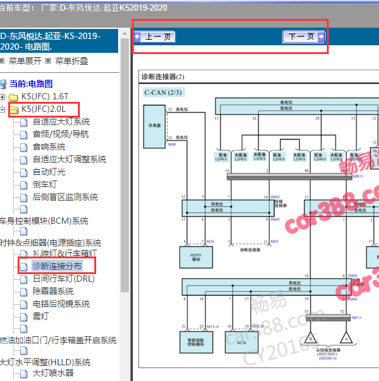This screenshot has width=379, height=381.
Task: Click the sidebar vertical scrollbar thumb
Action: click(x=124, y=165)
